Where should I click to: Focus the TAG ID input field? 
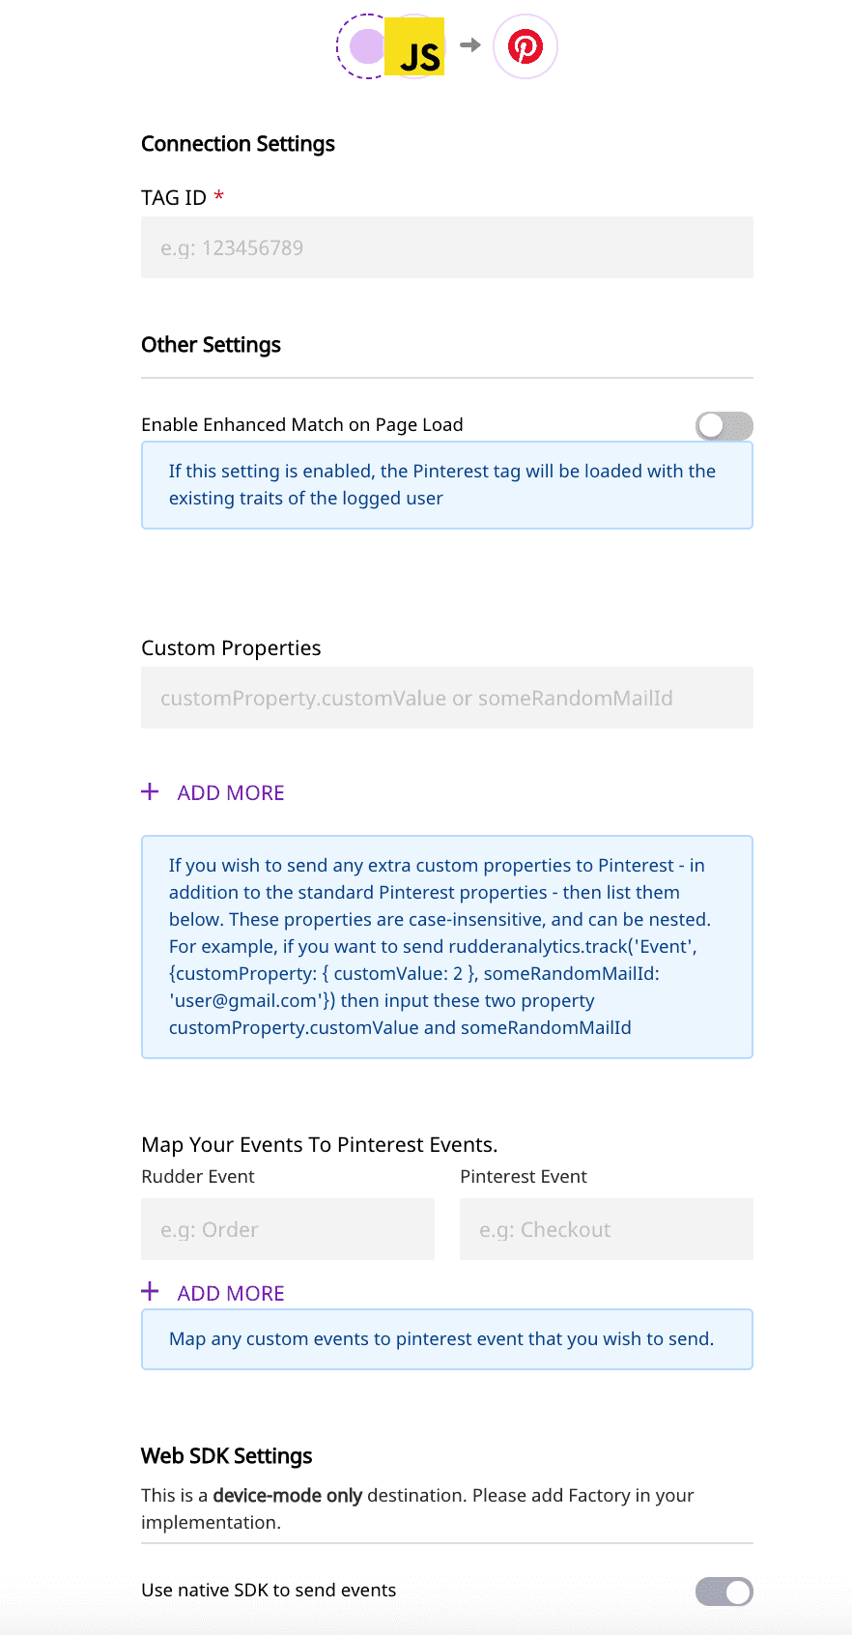(x=446, y=247)
